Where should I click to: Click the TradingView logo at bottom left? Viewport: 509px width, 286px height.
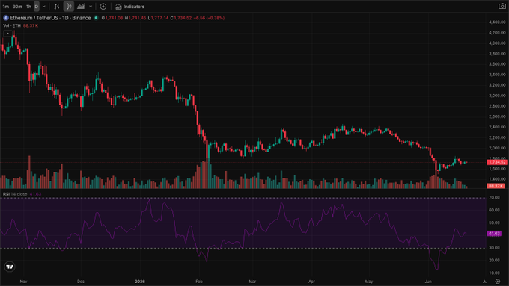coord(10,267)
